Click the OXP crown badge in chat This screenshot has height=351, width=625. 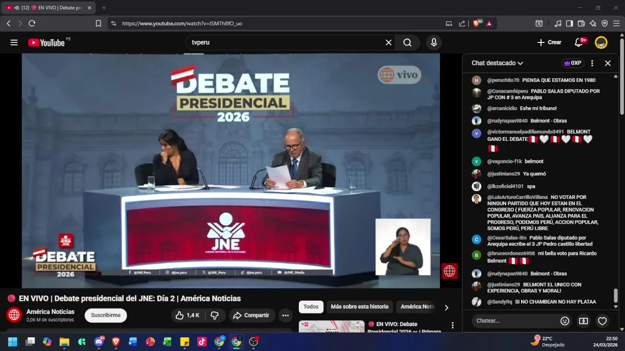(x=573, y=63)
